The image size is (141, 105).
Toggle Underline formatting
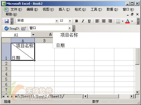89,21
